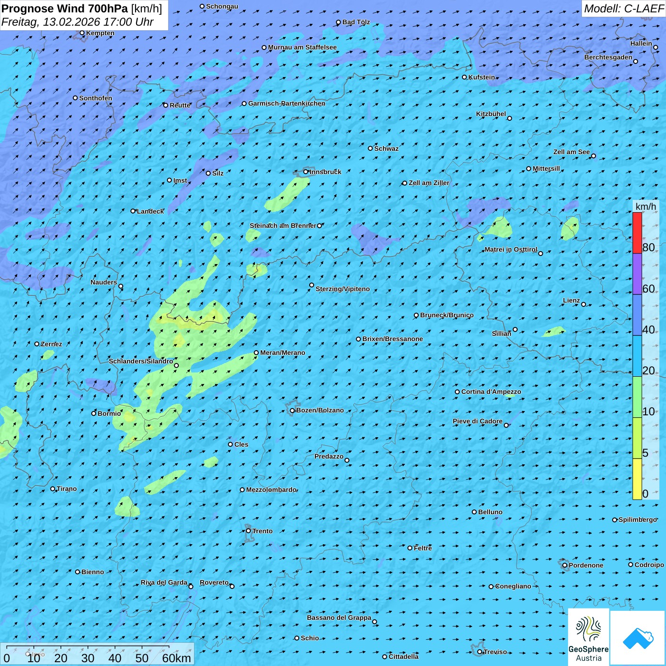Click the Kufstein location dot
Viewport: 666px width, 666px height.
click(465, 77)
